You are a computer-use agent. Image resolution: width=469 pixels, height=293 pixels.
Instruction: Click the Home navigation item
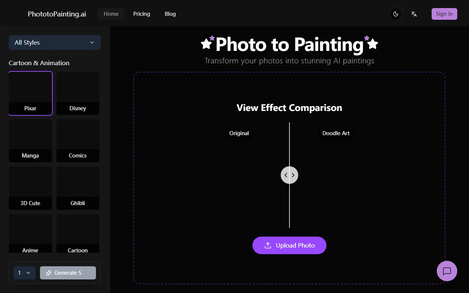click(111, 14)
